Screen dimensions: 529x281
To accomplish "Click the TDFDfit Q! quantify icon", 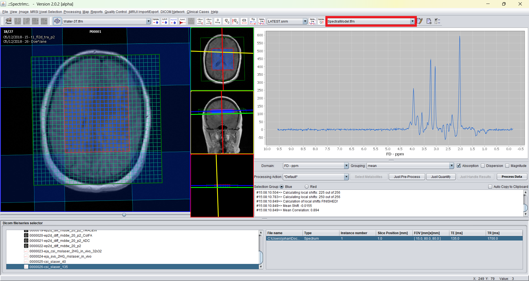I will point(321,21).
